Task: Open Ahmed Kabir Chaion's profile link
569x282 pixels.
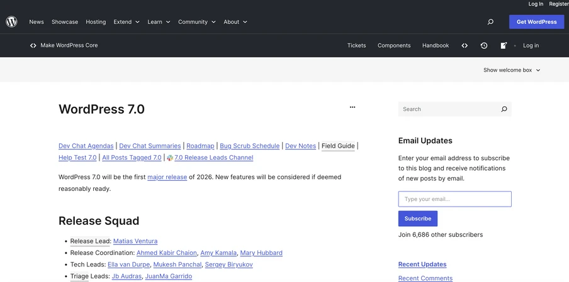Action: 167,253
